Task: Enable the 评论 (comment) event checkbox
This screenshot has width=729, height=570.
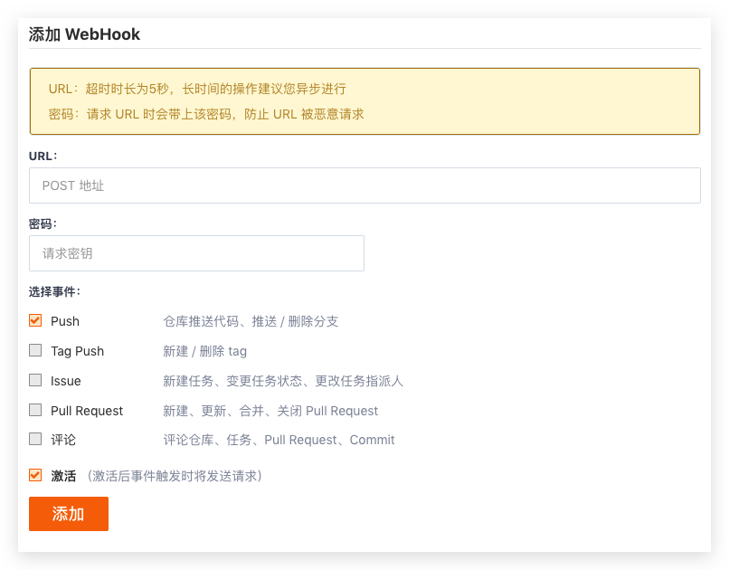Action: tap(34, 441)
